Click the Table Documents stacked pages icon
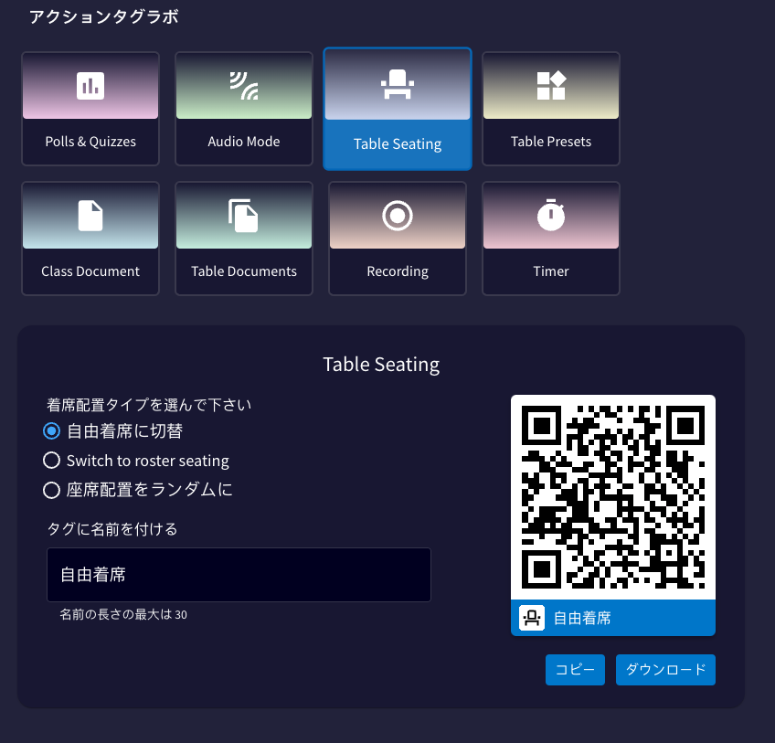This screenshot has width=775, height=743. click(243, 216)
